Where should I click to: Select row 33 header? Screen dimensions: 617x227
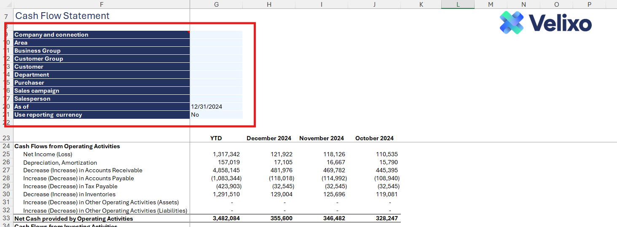(6, 219)
